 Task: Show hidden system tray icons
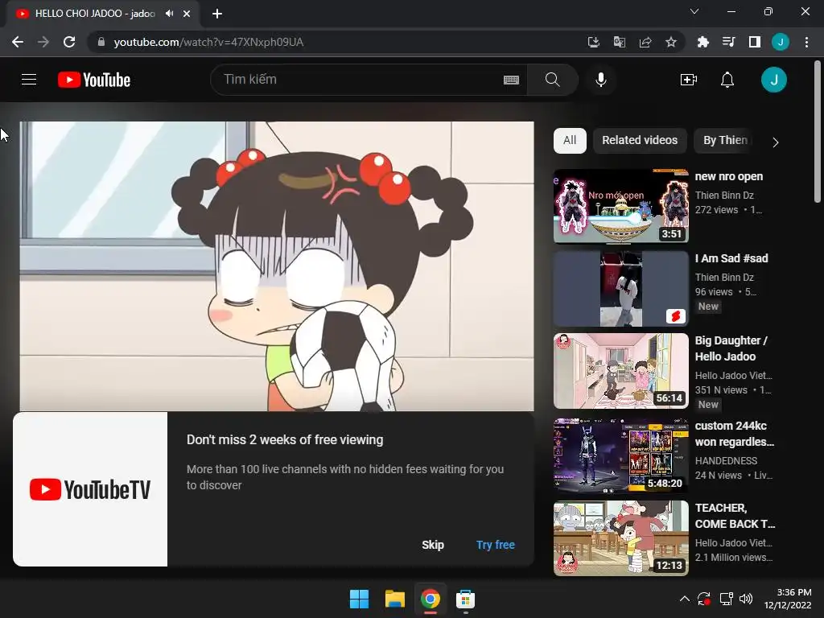point(684,599)
